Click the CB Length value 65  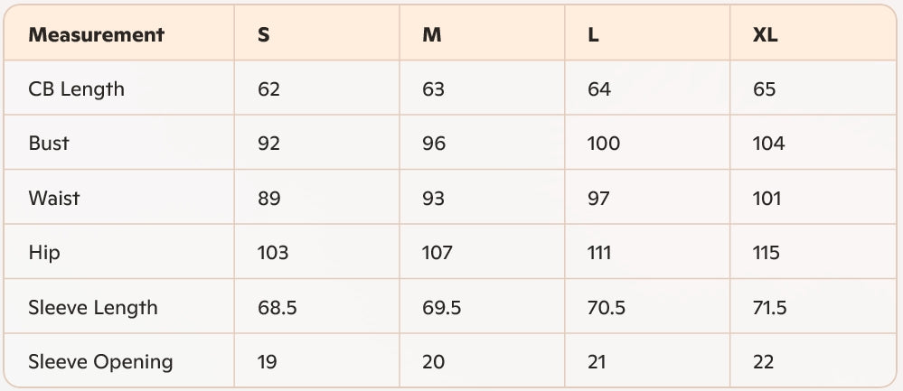click(x=765, y=89)
